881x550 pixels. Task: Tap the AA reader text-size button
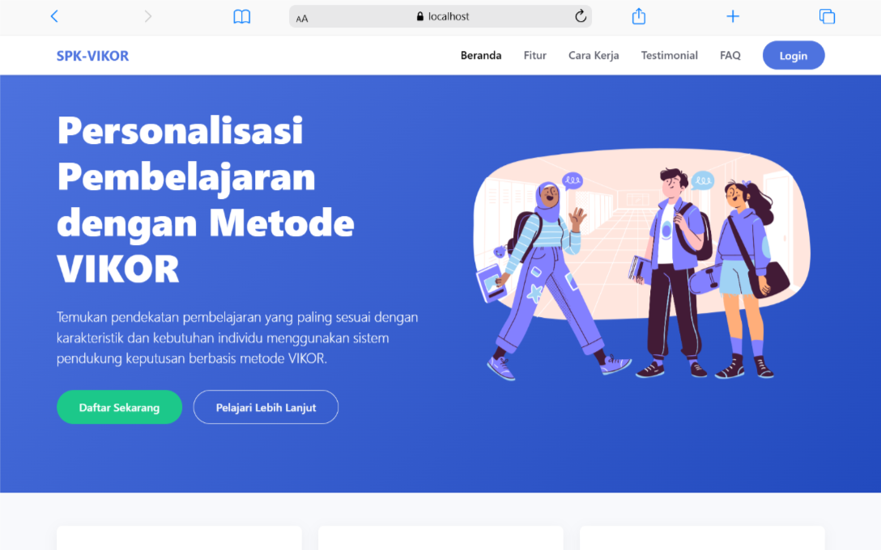pos(302,18)
